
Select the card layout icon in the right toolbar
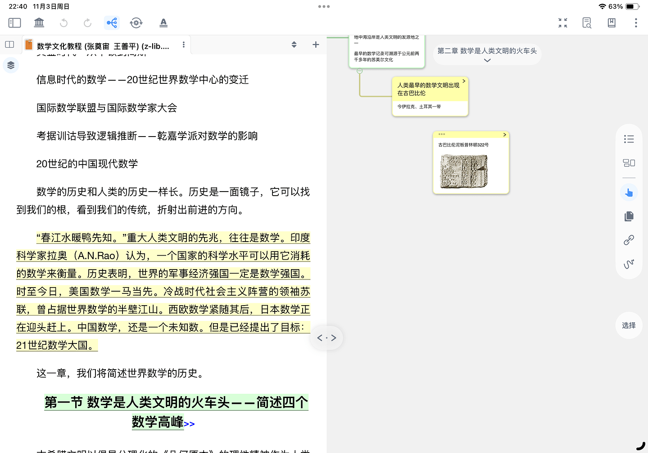tap(629, 163)
